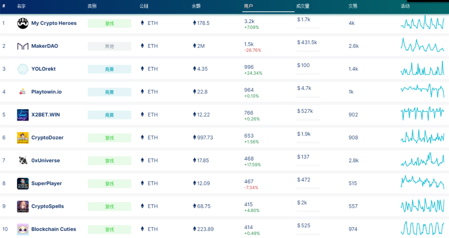The width and height of the screenshot is (449, 238).
Task: Open the YOLOrekt dapp link
Action: coord(43,69)
